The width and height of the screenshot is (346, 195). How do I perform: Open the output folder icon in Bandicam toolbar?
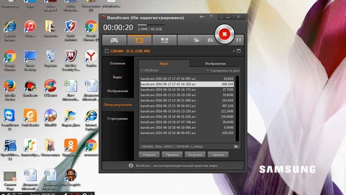tap(196, 40)
